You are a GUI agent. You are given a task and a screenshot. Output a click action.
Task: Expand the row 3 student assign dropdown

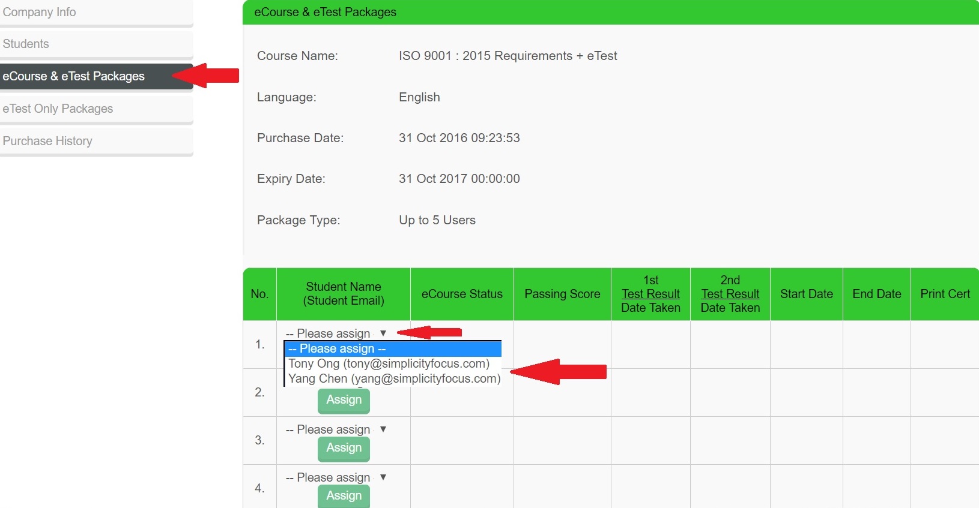[336, 429]
